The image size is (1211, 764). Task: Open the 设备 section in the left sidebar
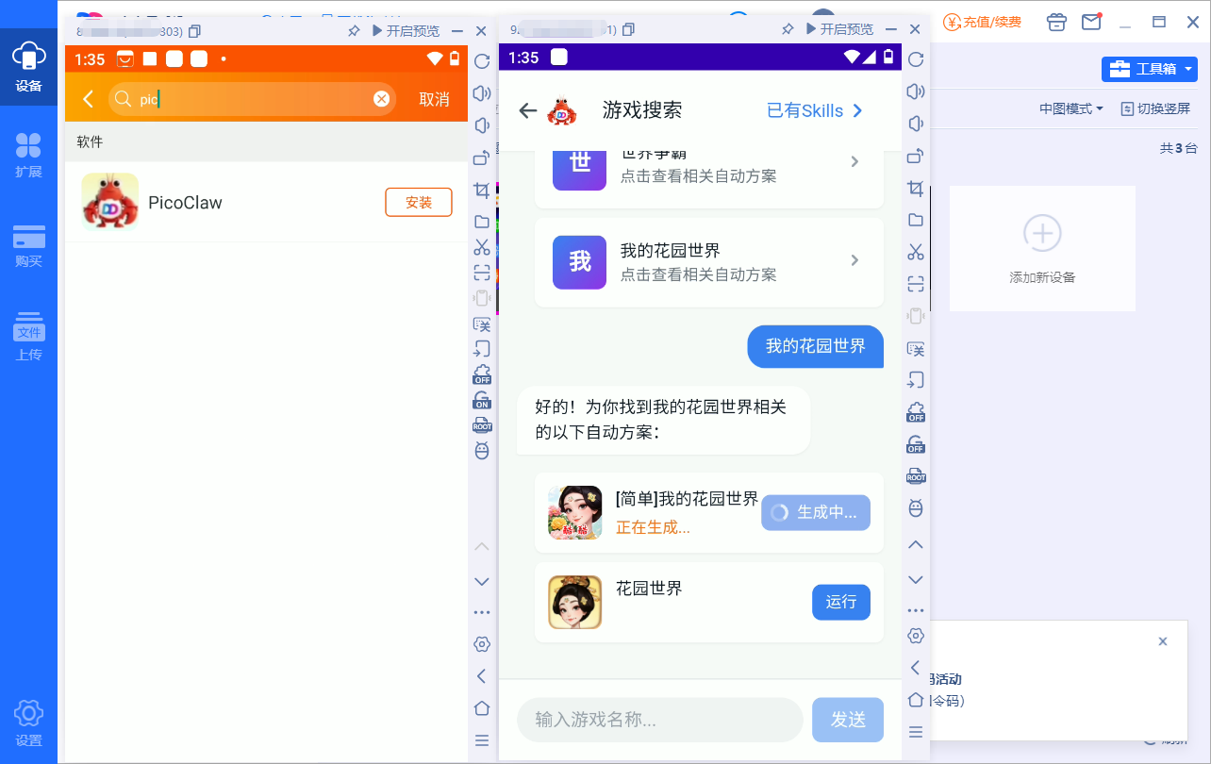(x=28, y=66)
